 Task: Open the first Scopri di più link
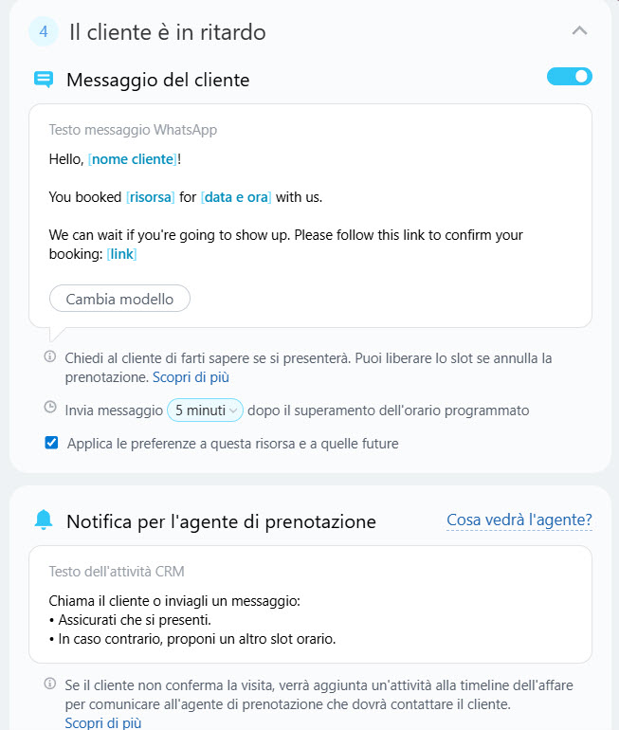coord(191,376)
